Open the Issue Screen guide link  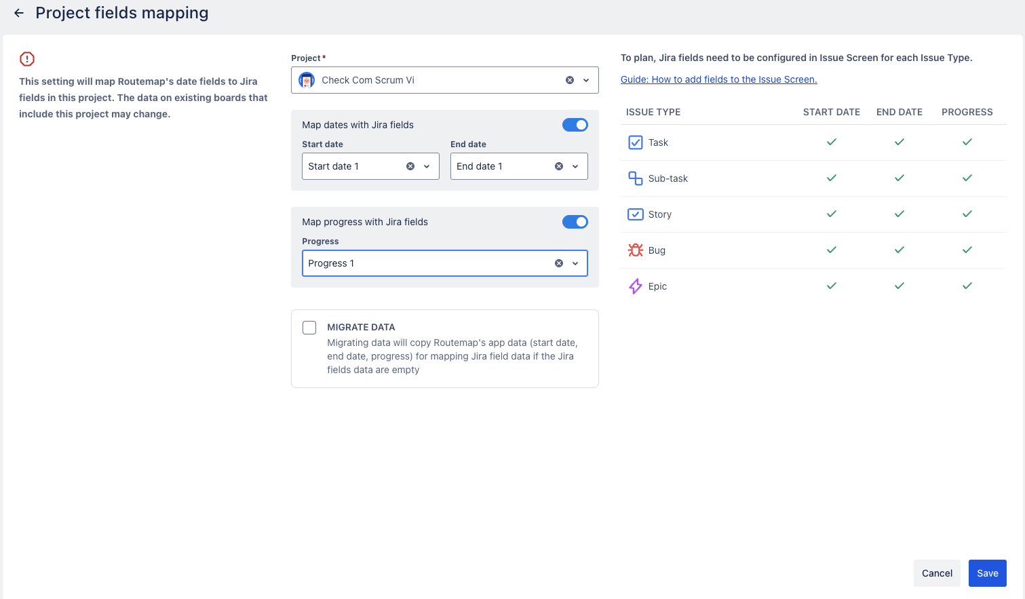[x=718, y=79]
